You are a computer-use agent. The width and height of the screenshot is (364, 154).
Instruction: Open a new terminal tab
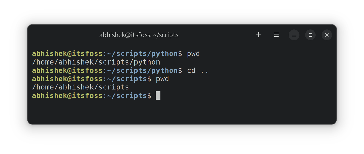(258, 35)
